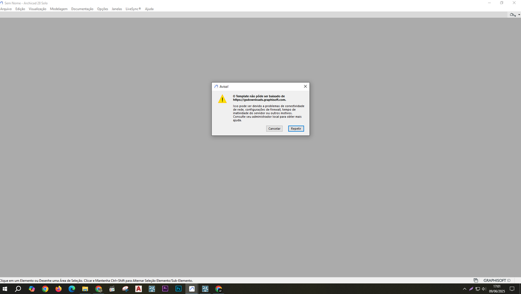Open Windows search from the taskbar
The image size is (521, 294).
point(18,289)
